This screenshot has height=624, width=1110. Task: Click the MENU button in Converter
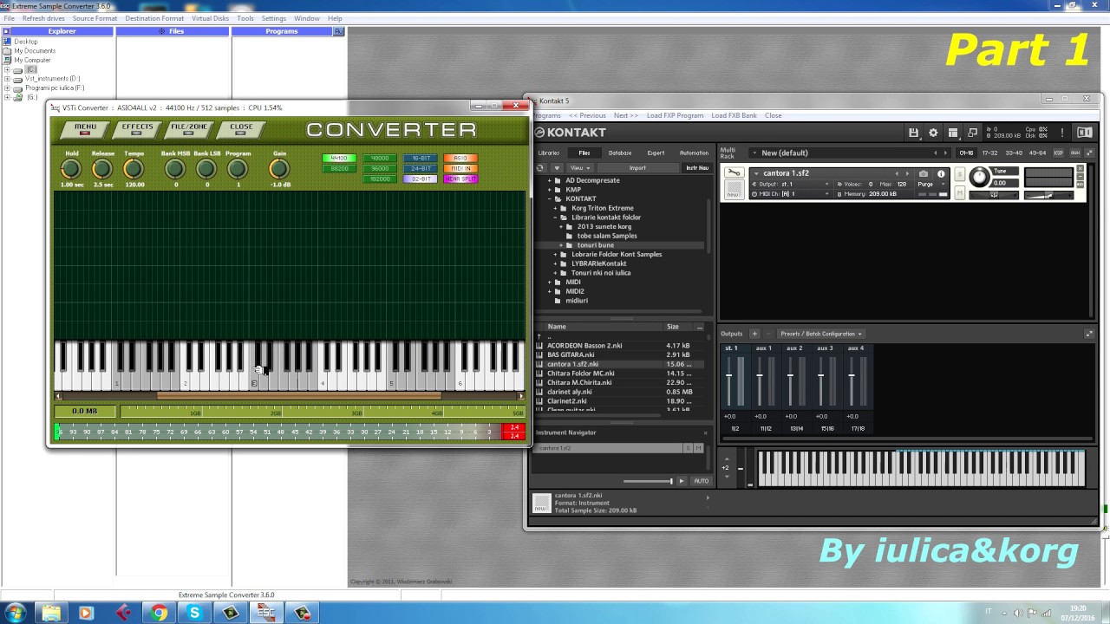pyautogui.click(x=85, y=129)
